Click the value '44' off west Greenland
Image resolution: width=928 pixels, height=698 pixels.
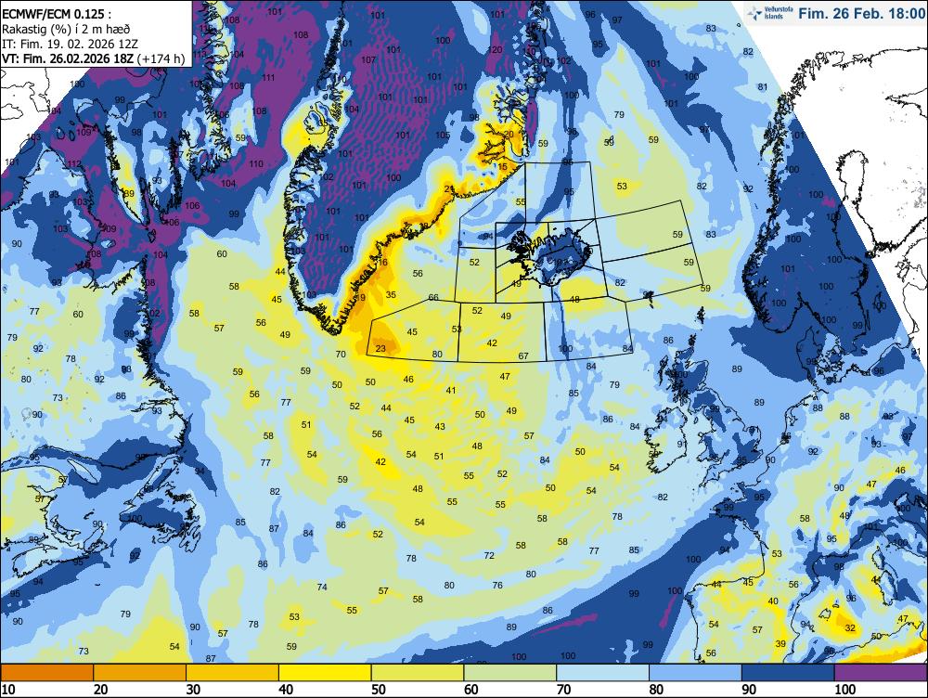pos(280,272)
